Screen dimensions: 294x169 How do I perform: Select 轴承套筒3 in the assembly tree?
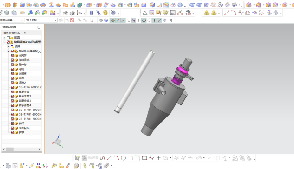(25, 101)
